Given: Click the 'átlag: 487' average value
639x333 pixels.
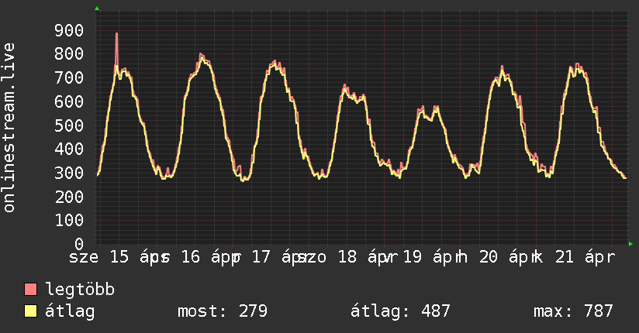Looking at the screenshot, I should coord(400,311).
